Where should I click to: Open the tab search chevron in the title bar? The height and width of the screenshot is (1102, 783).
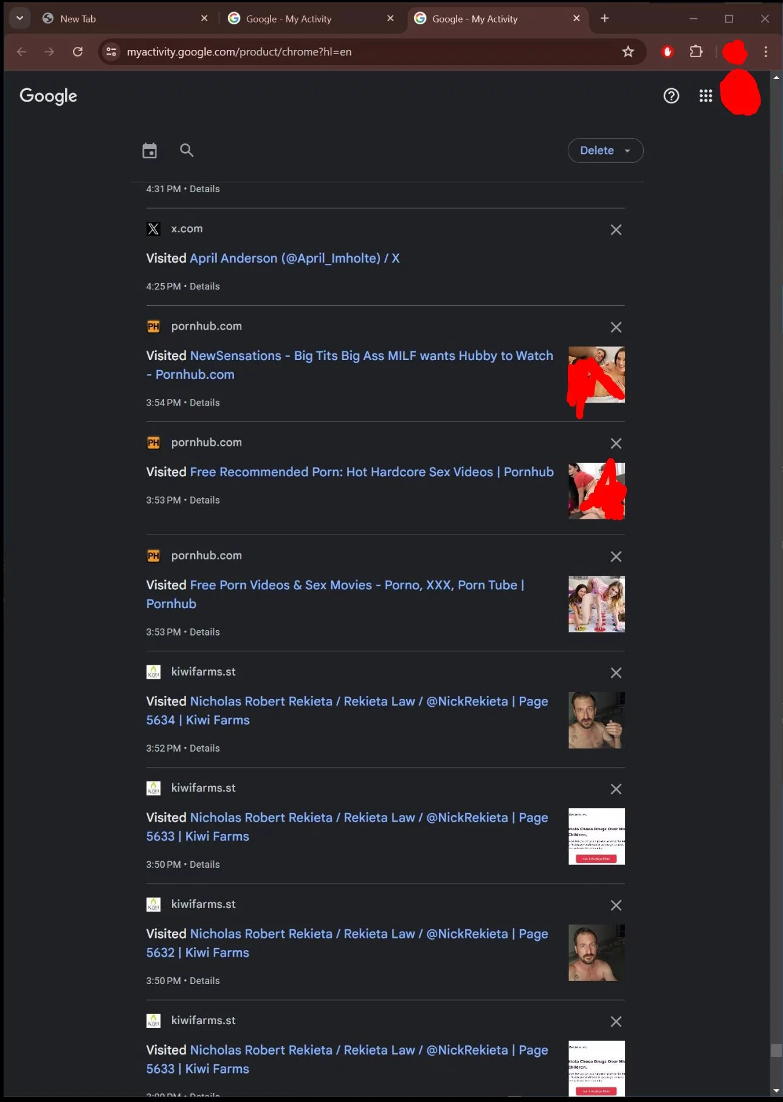(x=19, y=18)
